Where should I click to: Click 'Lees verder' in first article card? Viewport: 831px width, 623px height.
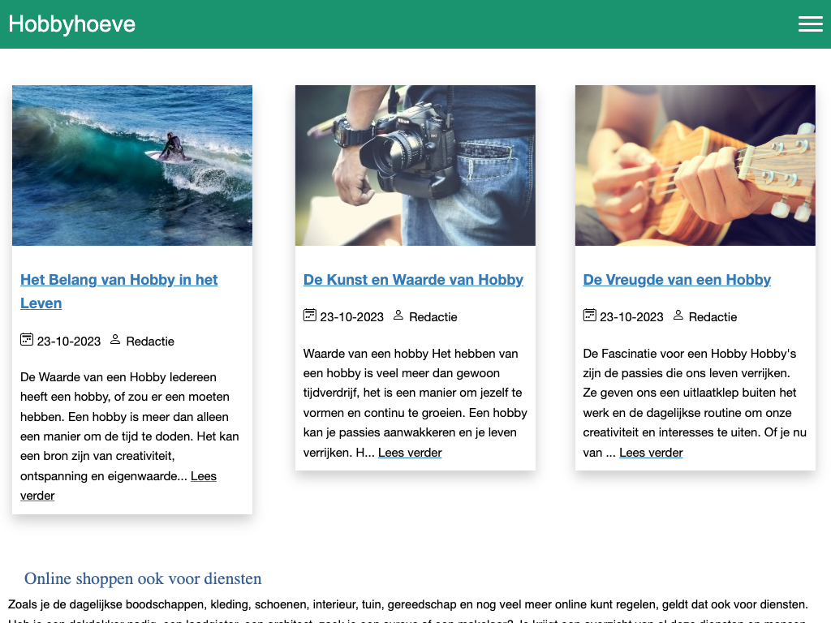coord(203,476)
